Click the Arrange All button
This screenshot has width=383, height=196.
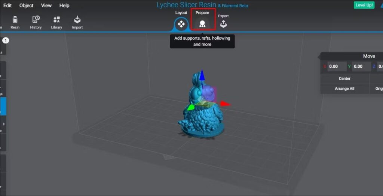344,89
